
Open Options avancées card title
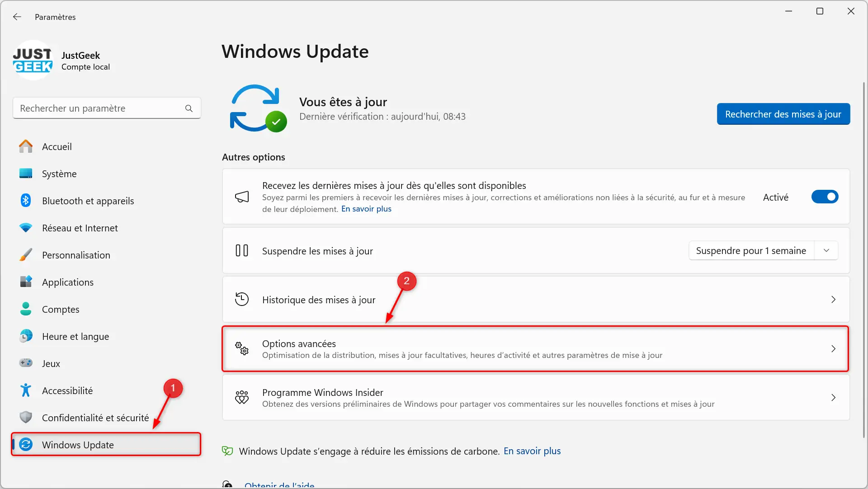(x=299, y=343)
